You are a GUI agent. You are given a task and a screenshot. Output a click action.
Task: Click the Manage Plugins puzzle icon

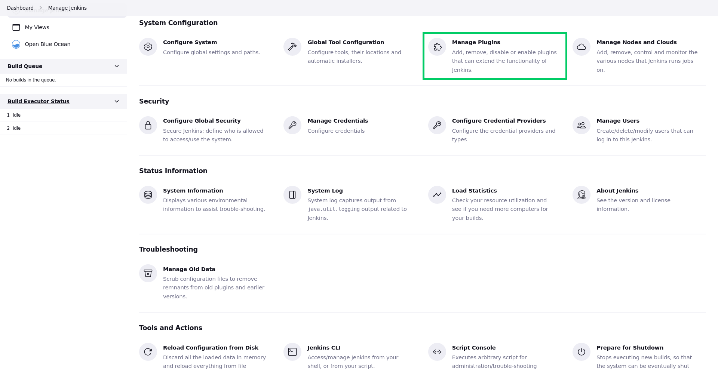[x=437, y=47]
